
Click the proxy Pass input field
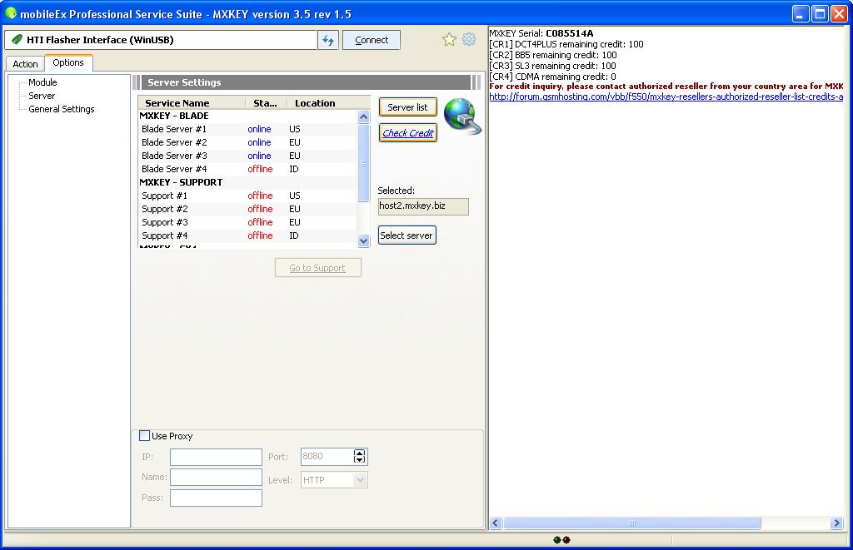coord(216,498)
